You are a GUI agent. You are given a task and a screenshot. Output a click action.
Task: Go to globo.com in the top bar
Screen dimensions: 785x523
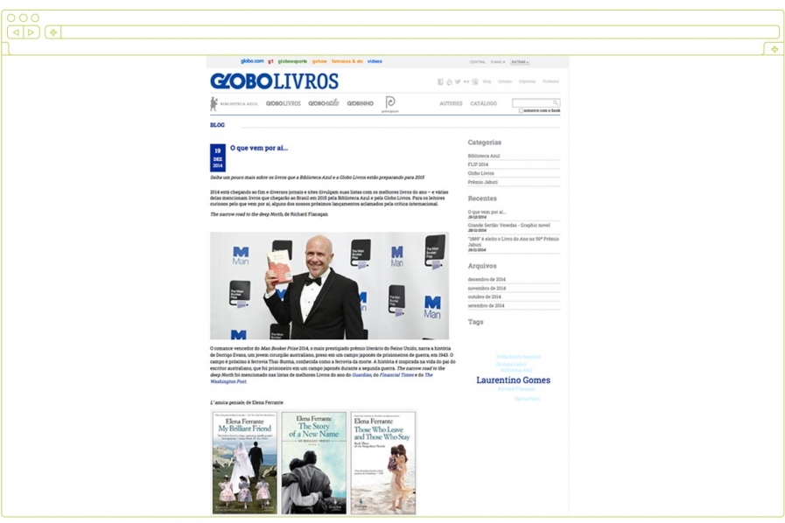pos(252,61)
